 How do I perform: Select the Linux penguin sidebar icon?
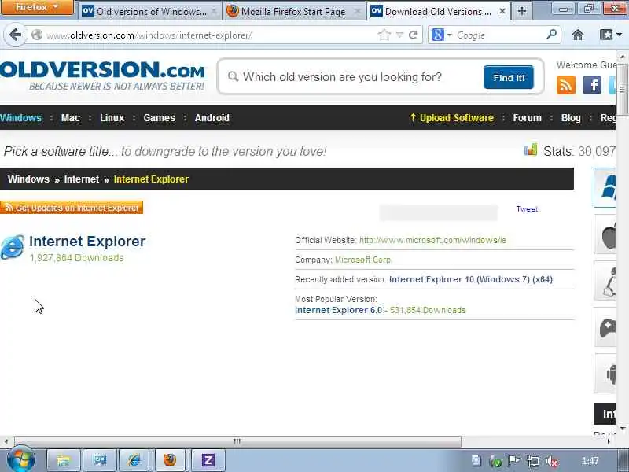point(605,281)
